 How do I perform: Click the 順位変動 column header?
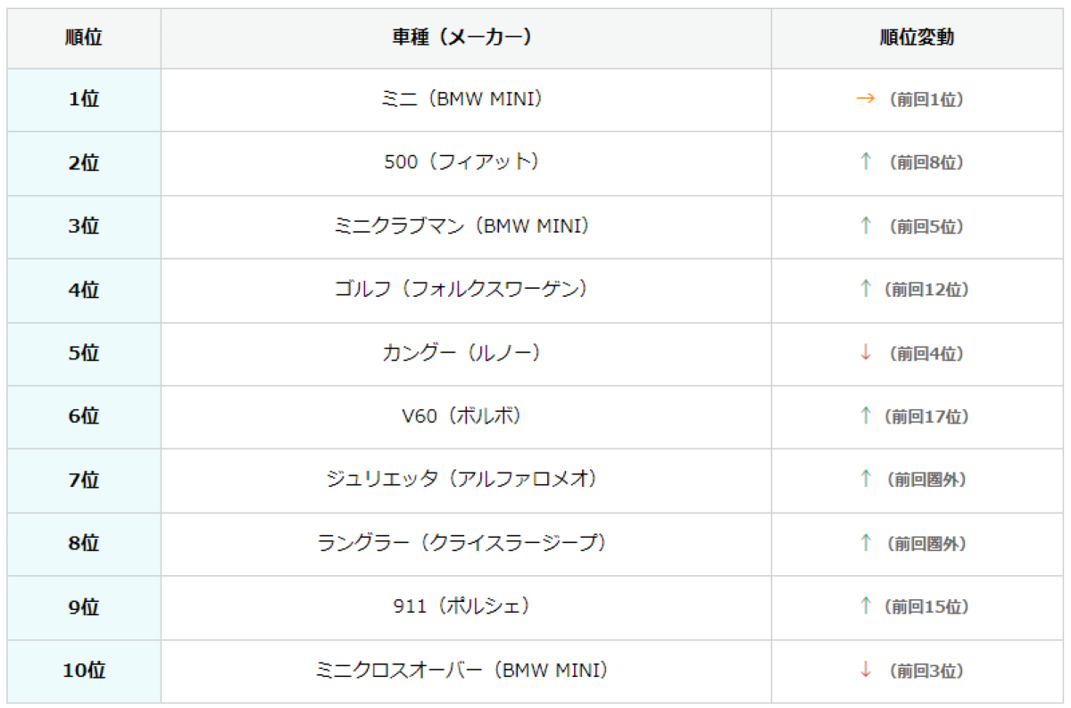(x=917, y=37)
